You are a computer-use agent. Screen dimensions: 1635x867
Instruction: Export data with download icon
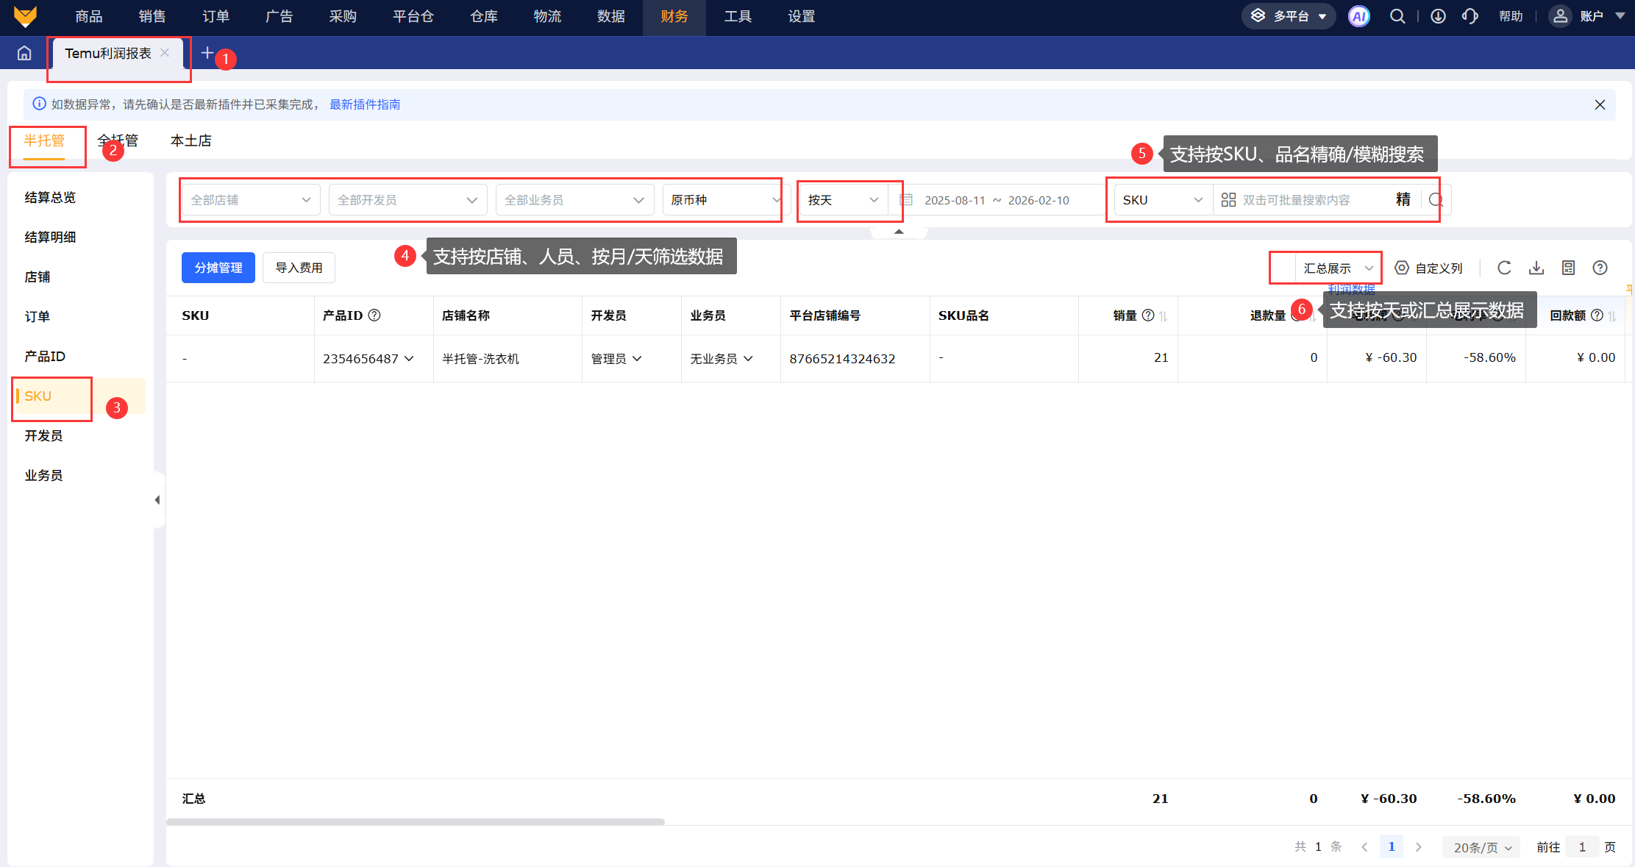(1536, 268)
